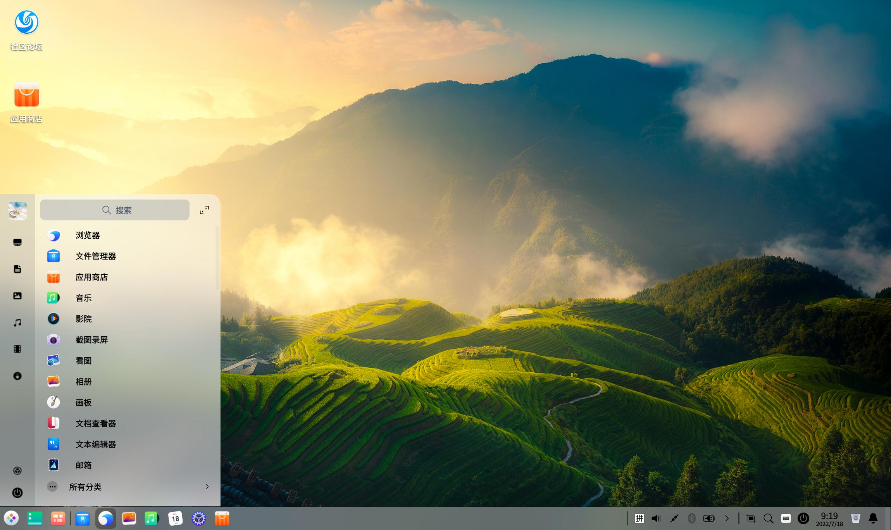Click the power icon in launcher sidebar
Viewport: 891px width, 530px height.
(x=17, y=493)
